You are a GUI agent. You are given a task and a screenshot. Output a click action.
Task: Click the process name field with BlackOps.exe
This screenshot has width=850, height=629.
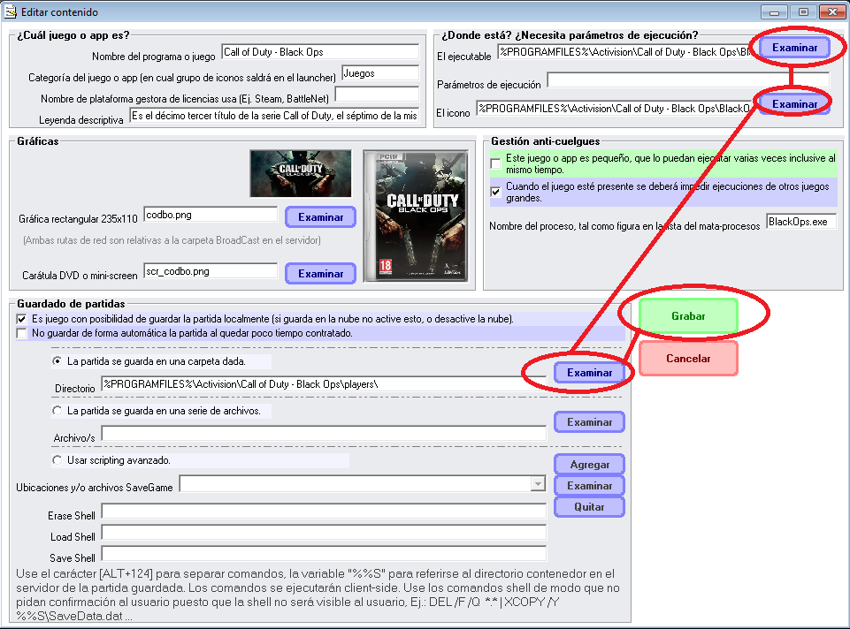click(801, 222)
